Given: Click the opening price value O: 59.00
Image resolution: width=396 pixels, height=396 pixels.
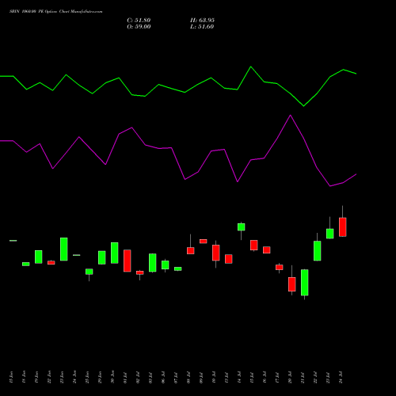Looking at the screenshot, I should (x=139, y=27).
